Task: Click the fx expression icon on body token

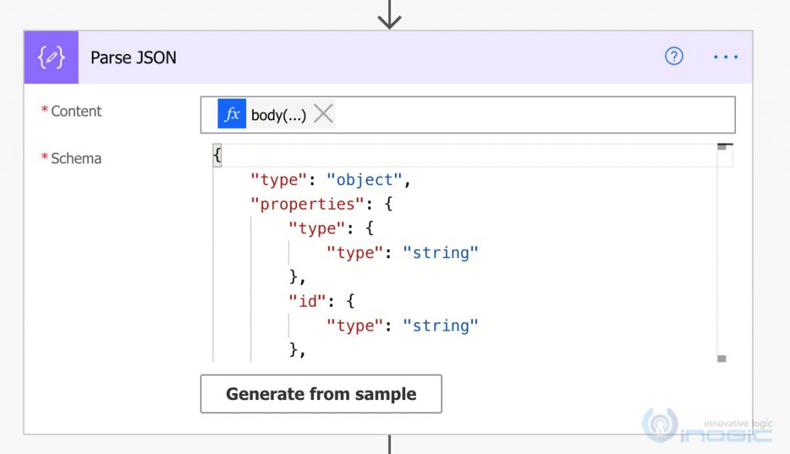Action: point(231,114)
